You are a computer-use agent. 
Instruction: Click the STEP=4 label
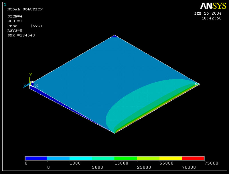15,16
